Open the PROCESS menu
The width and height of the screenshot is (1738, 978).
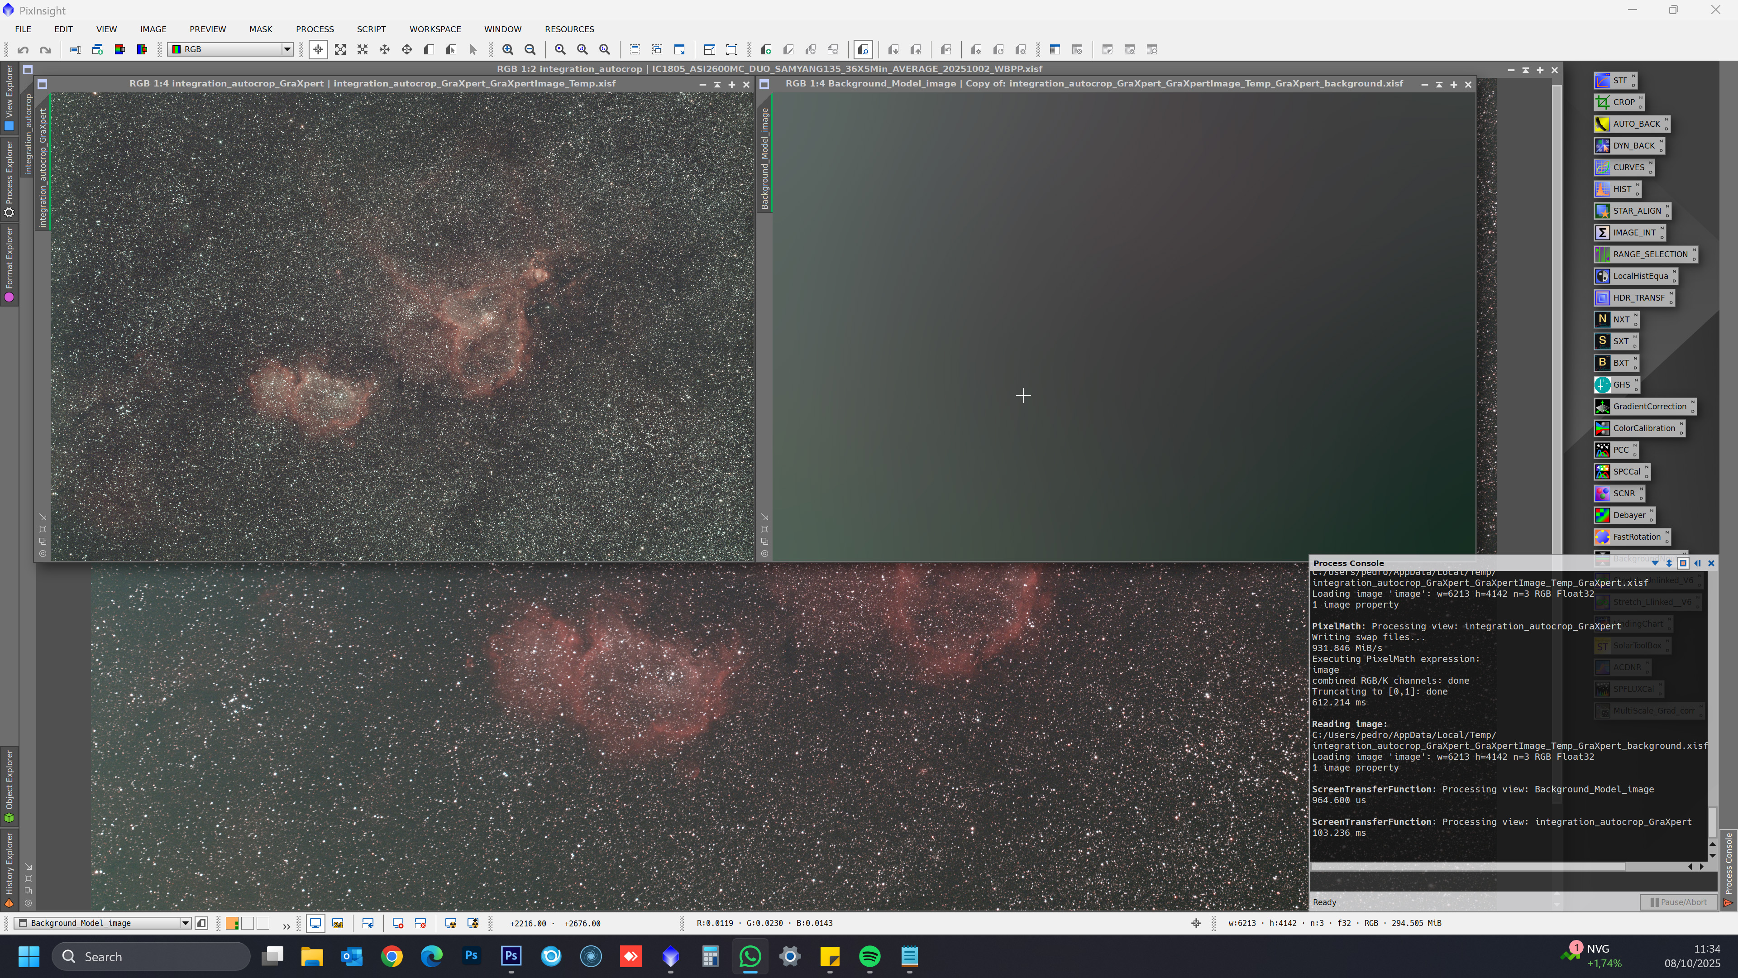pyautogui.click(x=315, y=29)
